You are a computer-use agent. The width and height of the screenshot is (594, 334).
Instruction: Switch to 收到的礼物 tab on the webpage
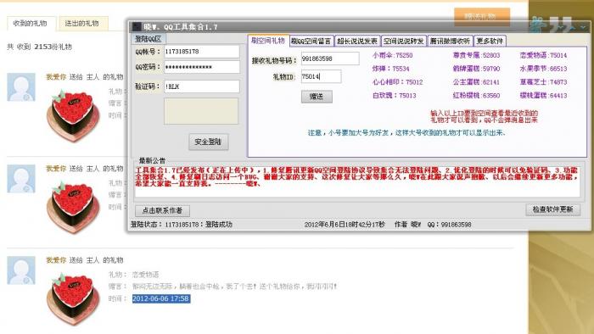[x=31, y=24]
